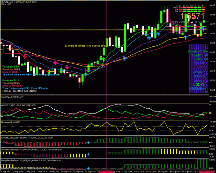The image size is (216, 173).
Task: Click the 'Forecast: 0.1%' label
Action: pos(11,80)
